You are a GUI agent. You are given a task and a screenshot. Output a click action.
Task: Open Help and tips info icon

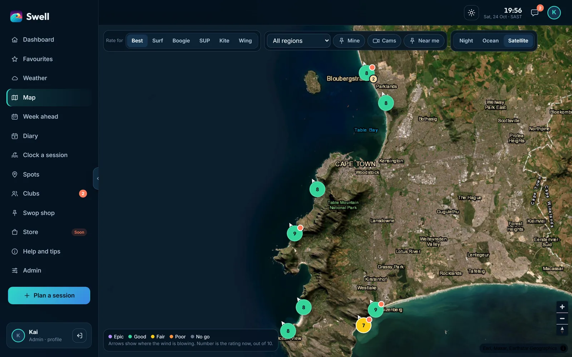click(15, 251)
